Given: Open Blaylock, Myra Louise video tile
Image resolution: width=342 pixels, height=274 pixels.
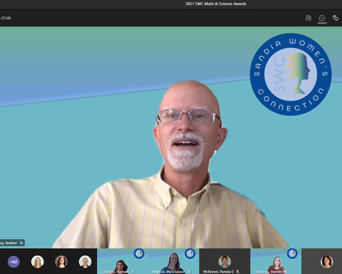Looking at the screenshot, I should coord(173,261).
